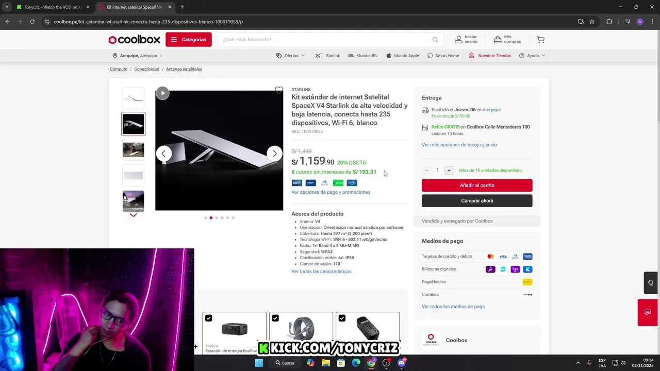Select the third product thumbnail
The width and height of the screenshot is (660, 371).
[134, 149]
